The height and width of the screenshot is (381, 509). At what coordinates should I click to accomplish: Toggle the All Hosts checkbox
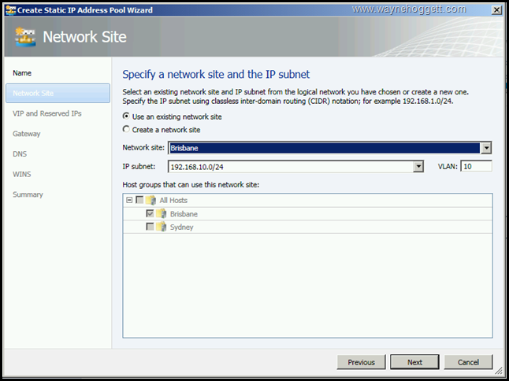tap(139, 200)
